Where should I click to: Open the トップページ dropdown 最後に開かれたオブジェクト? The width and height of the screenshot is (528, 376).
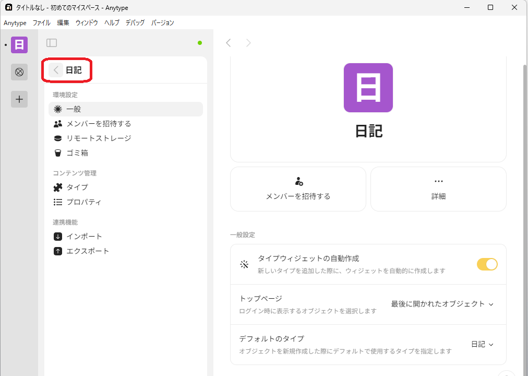(x=442, y=304)
